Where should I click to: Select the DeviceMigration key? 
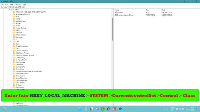coord(21,78)
